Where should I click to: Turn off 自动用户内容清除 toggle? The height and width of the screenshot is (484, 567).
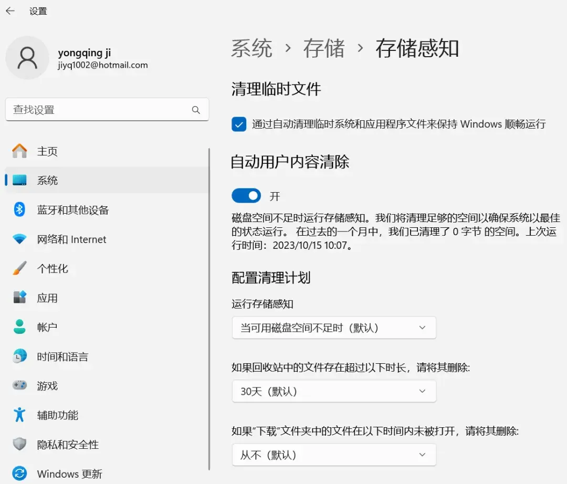(x=246, y=195)
